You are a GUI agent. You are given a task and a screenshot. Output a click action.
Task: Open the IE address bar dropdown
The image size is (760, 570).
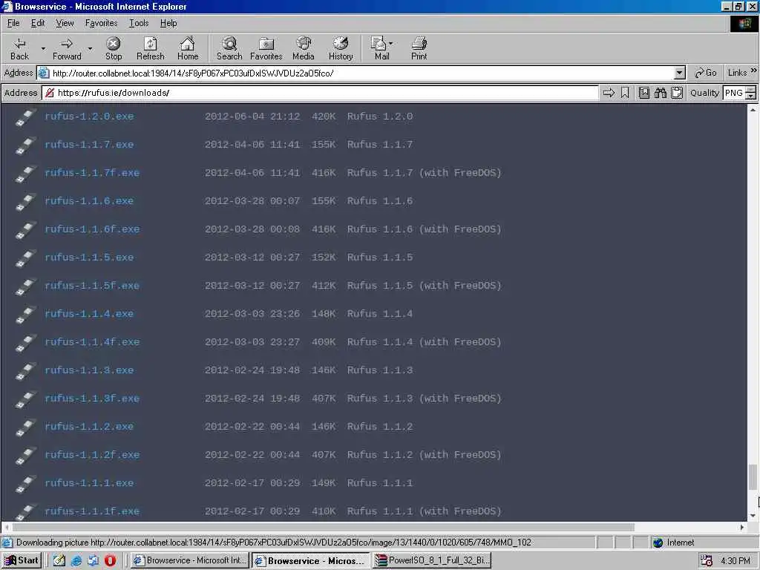tap(680, 73)
